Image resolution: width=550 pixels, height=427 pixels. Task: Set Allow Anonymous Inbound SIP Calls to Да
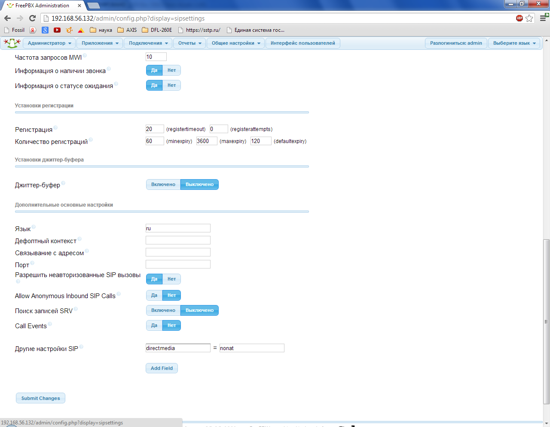click(x=154, y=296)
